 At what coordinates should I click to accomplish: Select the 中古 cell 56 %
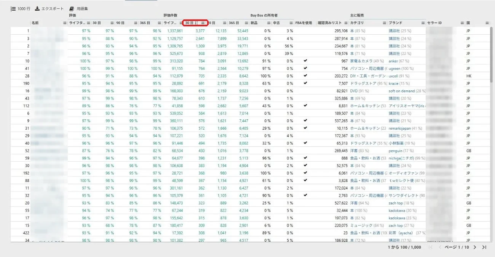click(x=289, y=46)
